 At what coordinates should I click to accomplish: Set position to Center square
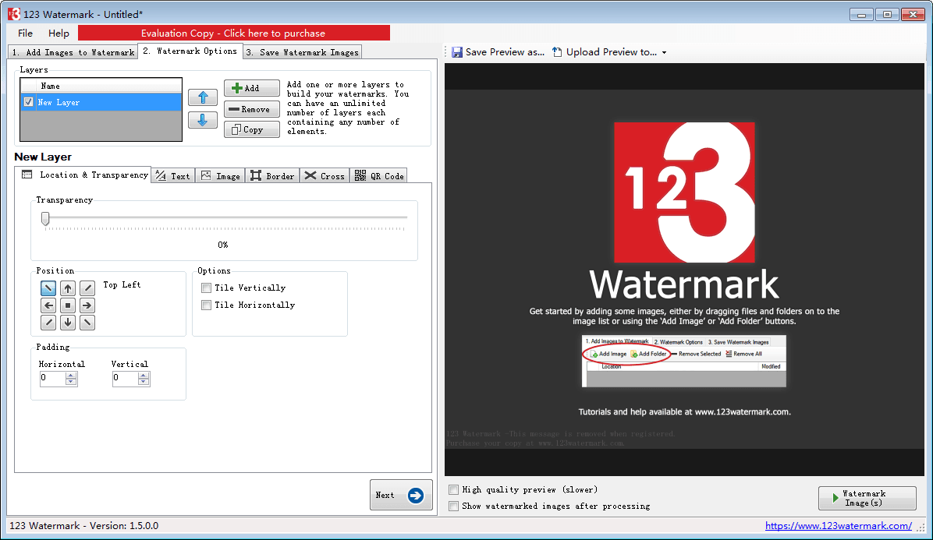pos(68,306)
